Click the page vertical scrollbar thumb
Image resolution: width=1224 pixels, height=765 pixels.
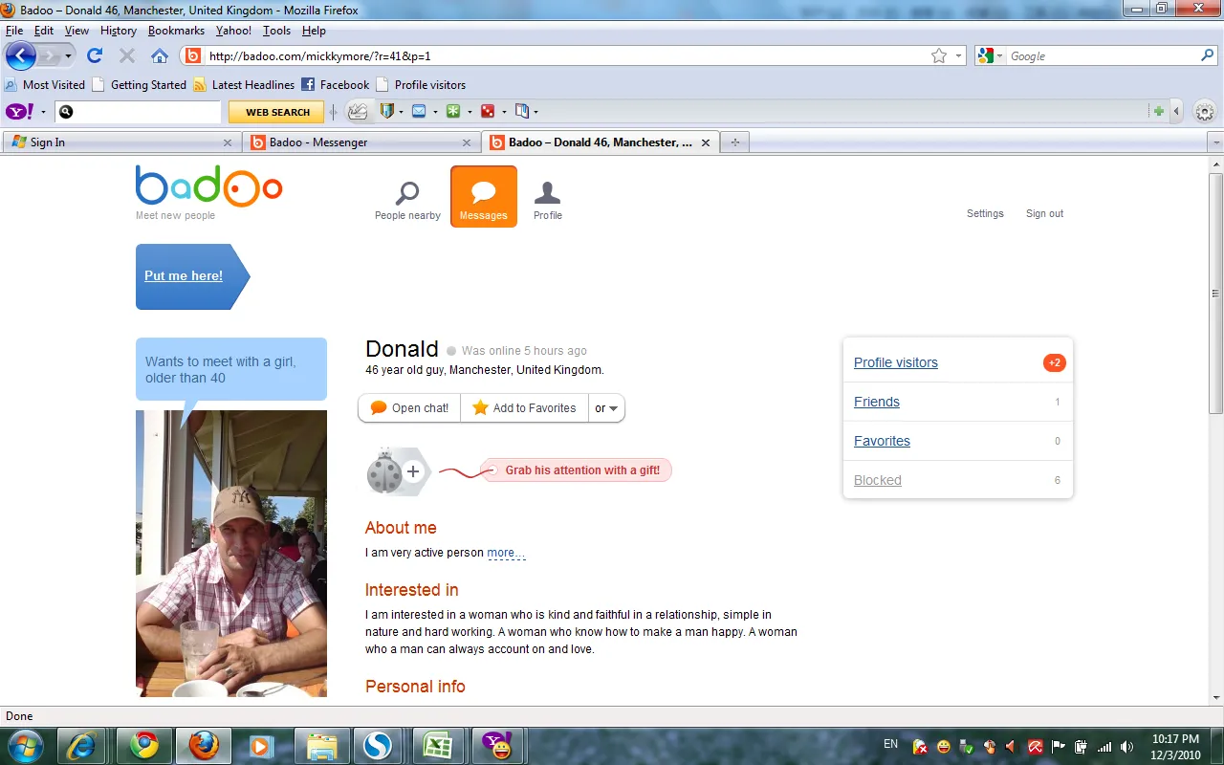[1215, 294]
